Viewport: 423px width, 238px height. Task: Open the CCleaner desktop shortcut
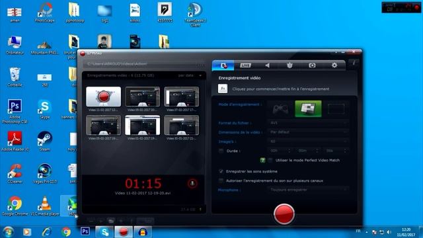15,173
